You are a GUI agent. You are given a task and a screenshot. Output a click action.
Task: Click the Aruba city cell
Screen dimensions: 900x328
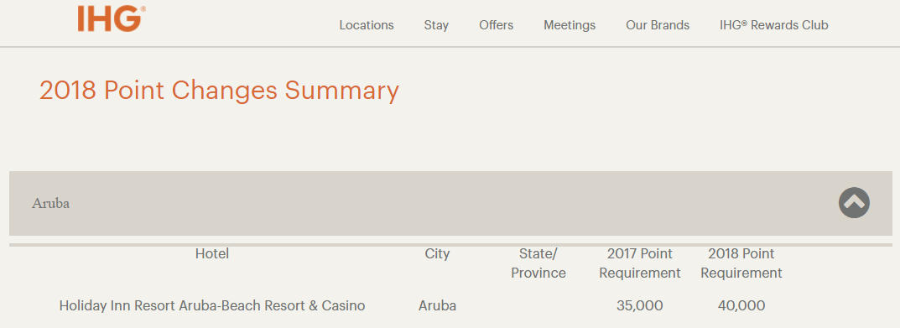point(437,305)
